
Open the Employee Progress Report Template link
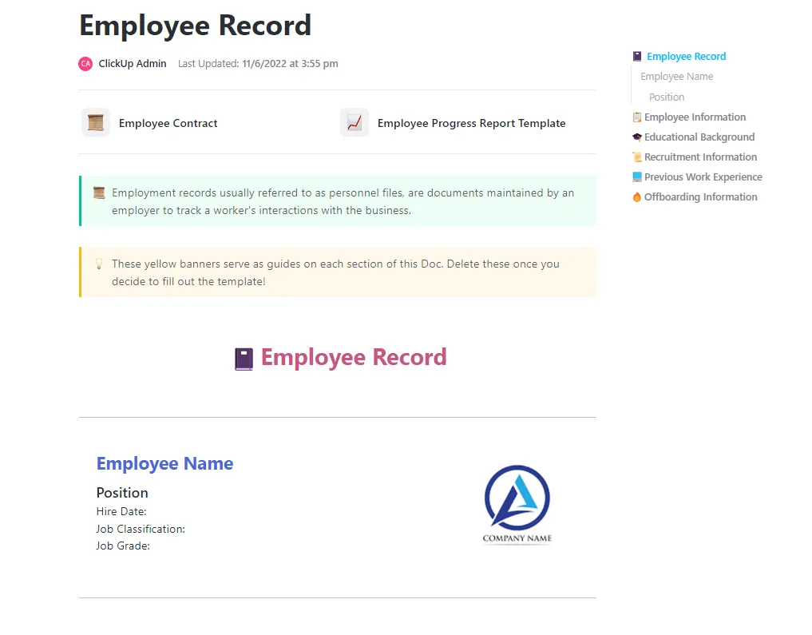click(x=471, y=123)
